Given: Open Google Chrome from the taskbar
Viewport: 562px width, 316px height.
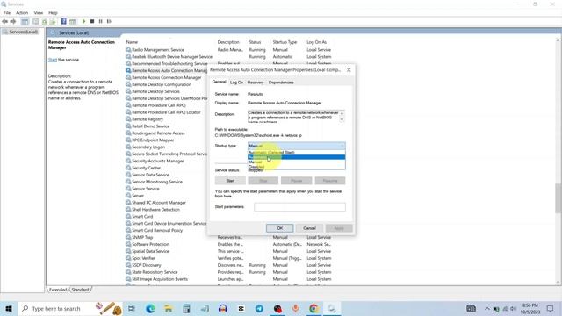Looking at the screenshot, I should (313, 308).
